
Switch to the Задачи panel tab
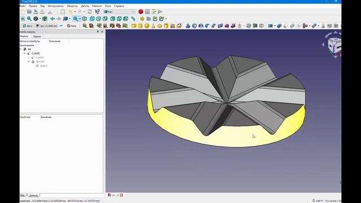(x=37, y=36)
